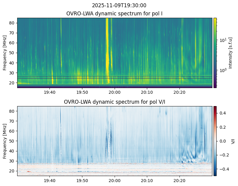Click the 2025-11-09T19:30:00 timestamp title
The image size is (238, 186).
point(119,5)
